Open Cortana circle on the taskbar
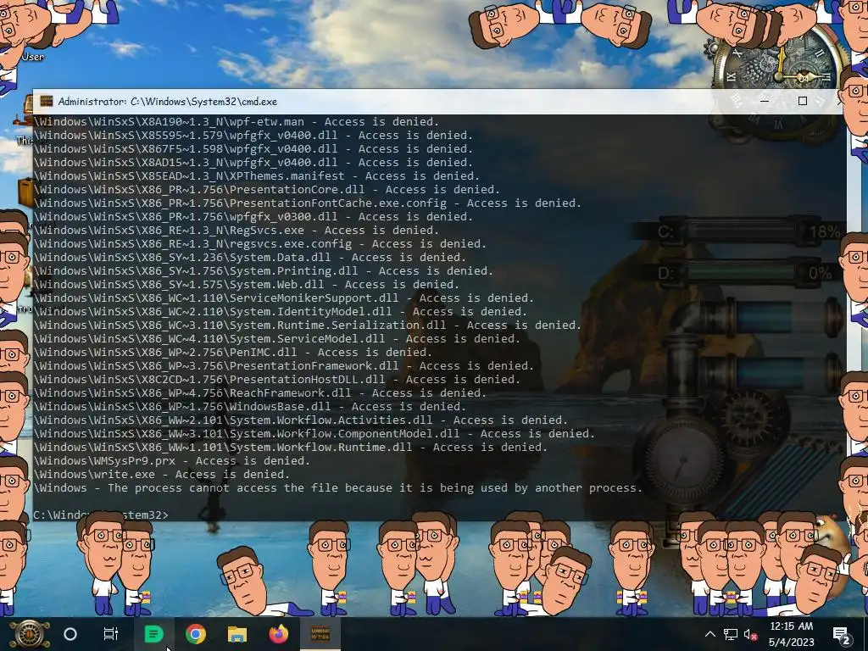Viewport: 868px width, 651px height. [x=70, y=634]
